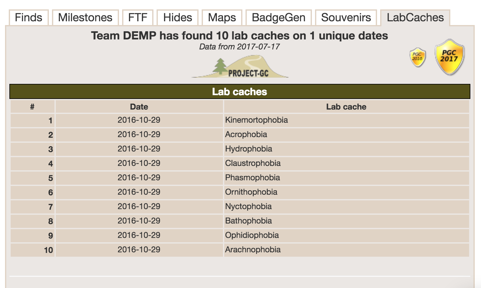Screen dimensions: 481x288
Task: Select the Kinemortophobia lab cache row
Action: click(x=240, y=120)
